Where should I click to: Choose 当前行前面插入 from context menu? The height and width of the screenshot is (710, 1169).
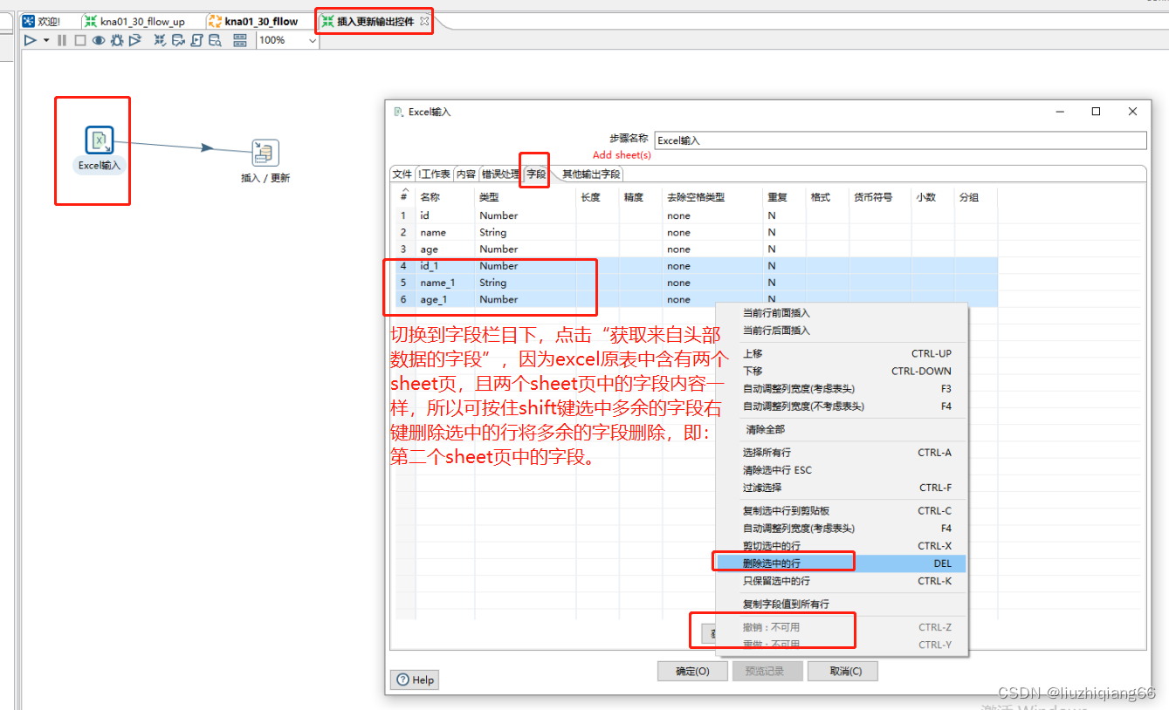click(841, 313)
